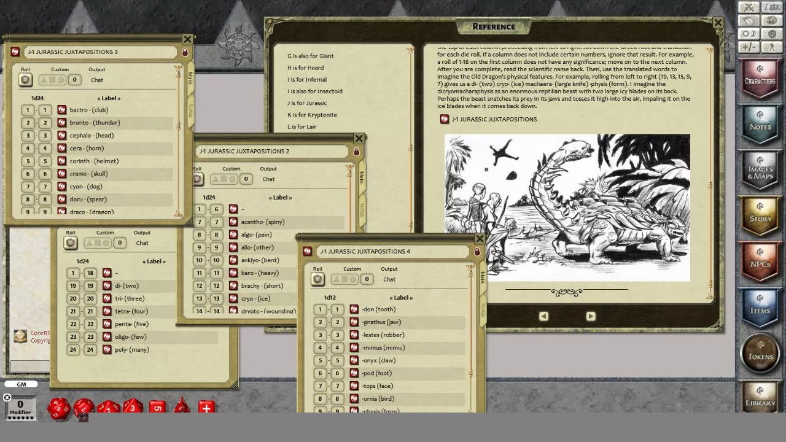Screen dimensions: 786x442
Task: Pick the red d6 die showing 5
Action: (157, 408)
